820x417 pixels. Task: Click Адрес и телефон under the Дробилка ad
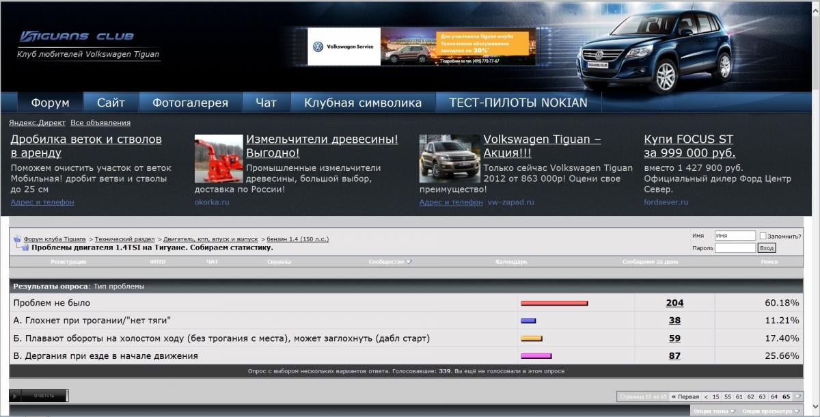tap(42, 202)
